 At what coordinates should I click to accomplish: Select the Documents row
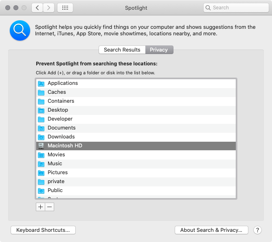[136, 128]
